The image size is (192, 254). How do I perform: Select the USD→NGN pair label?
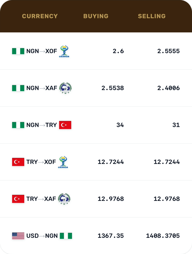[x=42, y=236]
